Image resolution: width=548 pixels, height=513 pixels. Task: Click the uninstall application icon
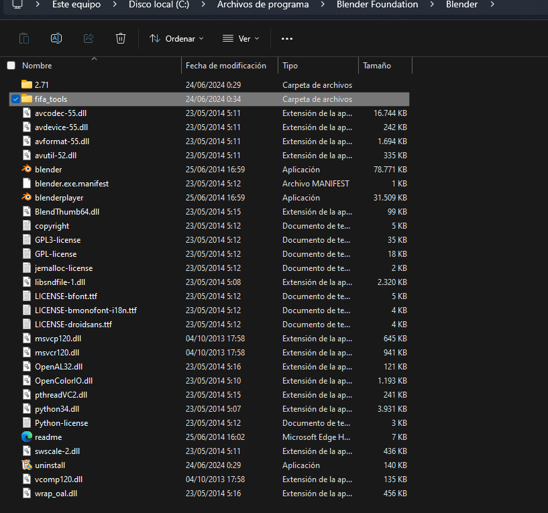tap(27, 465)
